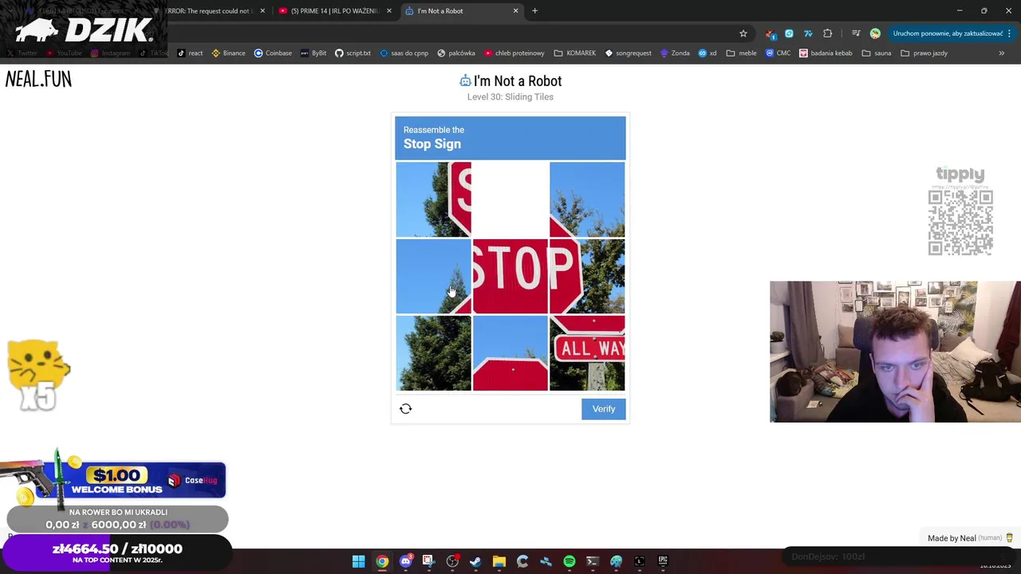The height and width of the screenshot is (574, 1021).
Task: Open Discord from the taskbar
Action: point(405,561)
